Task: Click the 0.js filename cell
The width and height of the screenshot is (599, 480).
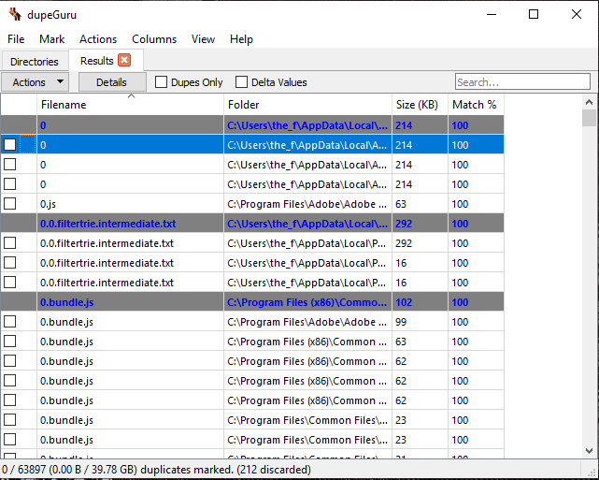Action: [130, 204]
